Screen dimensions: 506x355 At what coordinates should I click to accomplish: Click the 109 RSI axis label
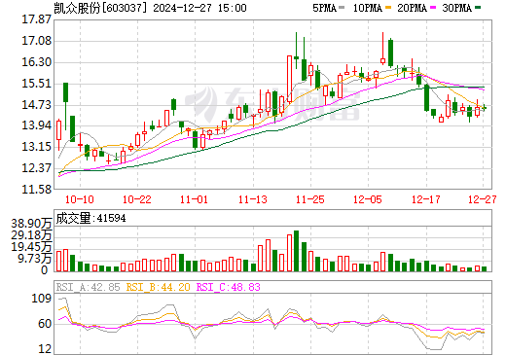click(x=42, y=299)
